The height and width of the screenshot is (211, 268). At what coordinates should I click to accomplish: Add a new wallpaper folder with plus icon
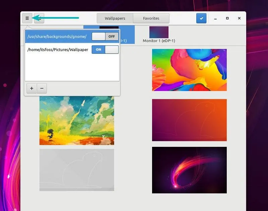(31, 88)
